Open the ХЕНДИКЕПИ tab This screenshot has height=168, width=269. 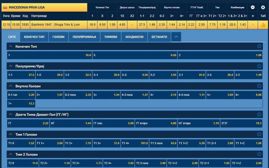point(134,37)
